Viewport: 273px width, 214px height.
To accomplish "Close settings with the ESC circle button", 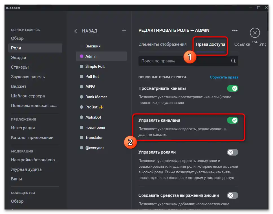I will click(x=255, y=33).
